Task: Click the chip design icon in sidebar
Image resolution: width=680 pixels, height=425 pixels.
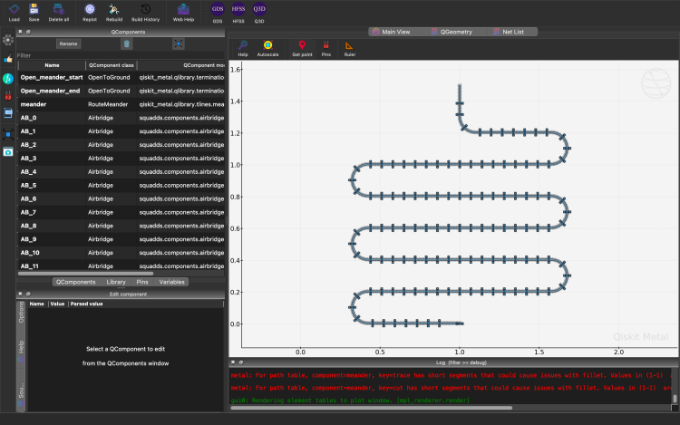Action: [8, 40]
